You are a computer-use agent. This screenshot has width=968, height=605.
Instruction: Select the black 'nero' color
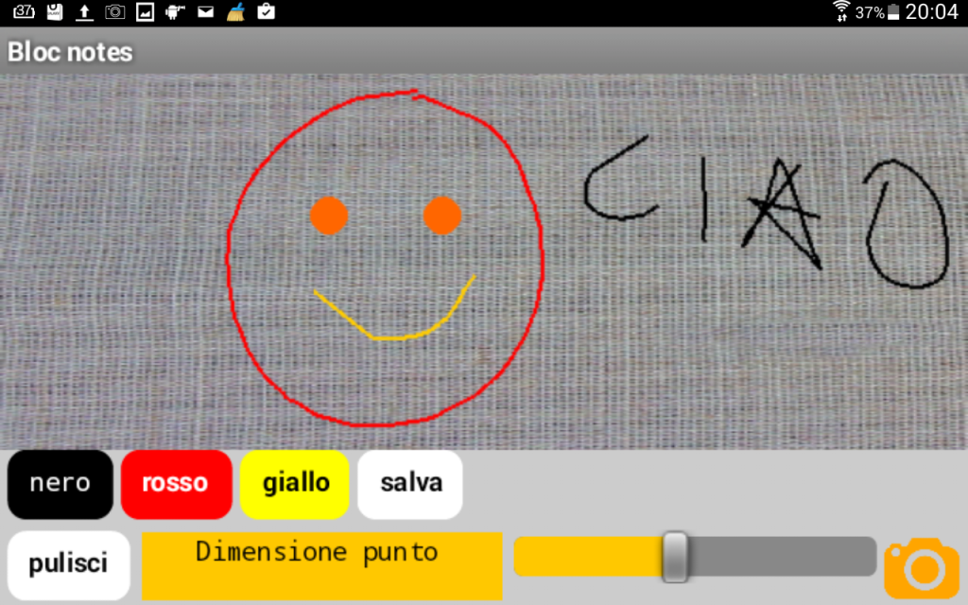[60, 484]
